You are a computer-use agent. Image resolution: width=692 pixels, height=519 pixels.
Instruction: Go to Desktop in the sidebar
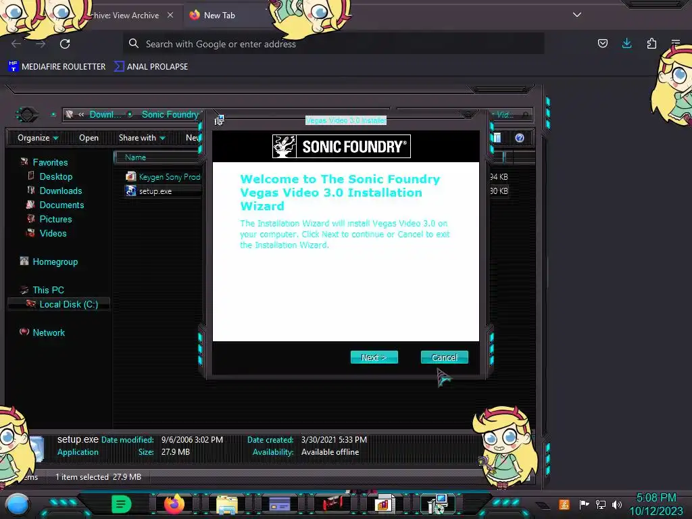coord(55,176)
